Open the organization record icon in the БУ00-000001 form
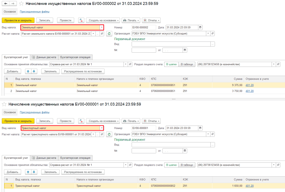The width and height of the screenshot is (285, 192). point(213,134)
